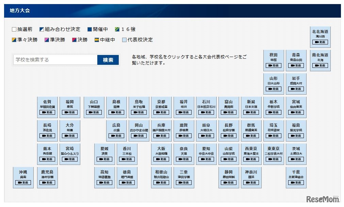Play the 神奈川 横浜 動画 video icon
Viewport: 344px width, 207px height.
251,183
